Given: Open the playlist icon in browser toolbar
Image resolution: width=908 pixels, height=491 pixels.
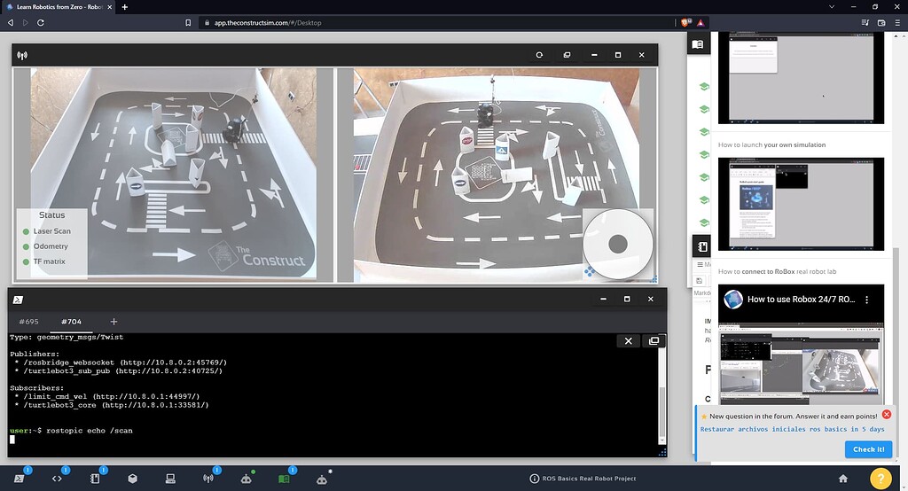Looking at the screenshot, I should [x=865, y=22].
